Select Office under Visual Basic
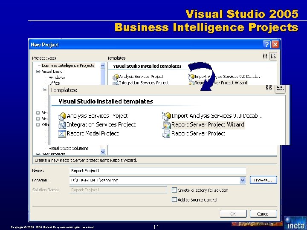 pyautogui.click(x=55, y=83)
